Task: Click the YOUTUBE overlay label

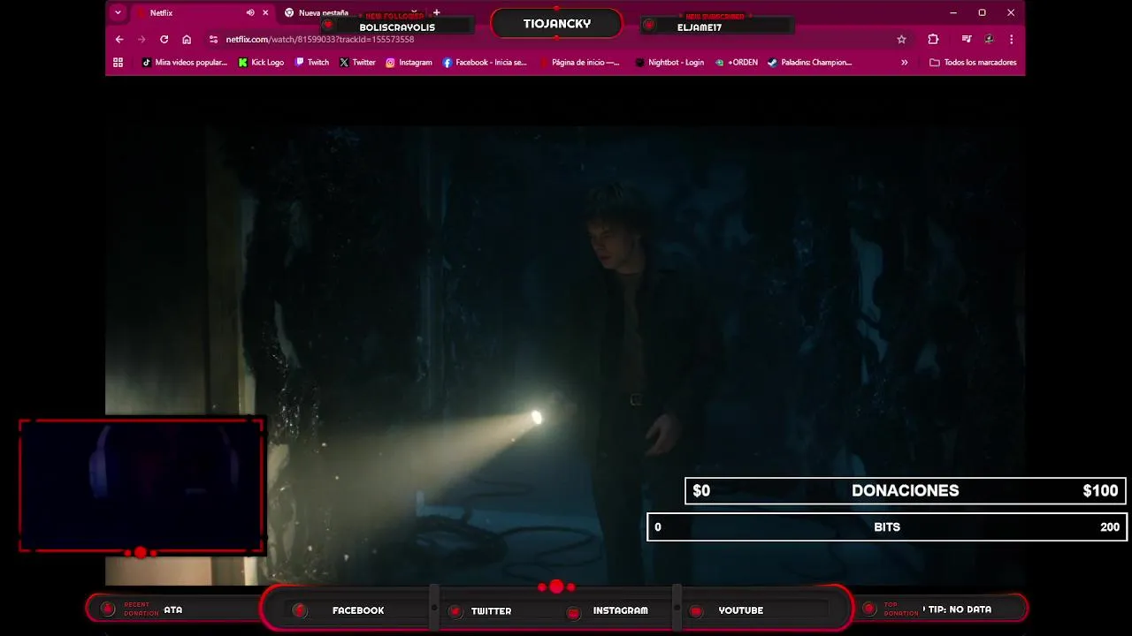Action: coord(740,610)
